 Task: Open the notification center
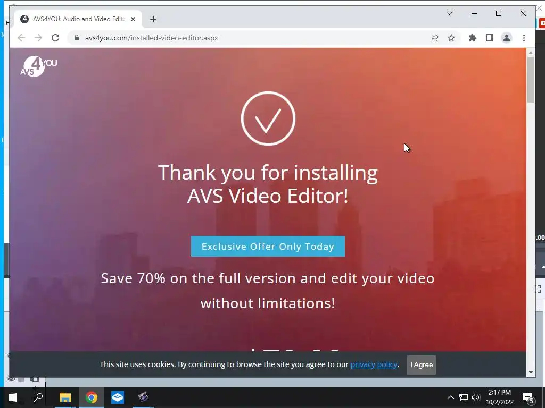pyautogui.click(x=528, y=397)
